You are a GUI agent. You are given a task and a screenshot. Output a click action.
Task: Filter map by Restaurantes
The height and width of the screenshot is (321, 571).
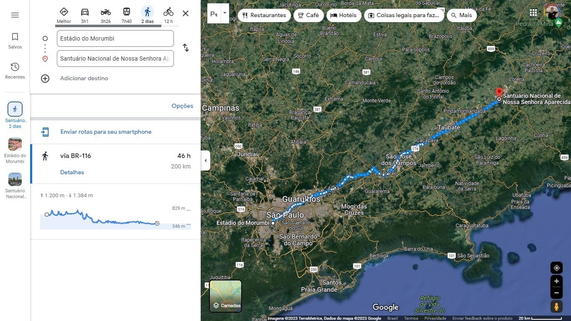click(x=264, y=15)
